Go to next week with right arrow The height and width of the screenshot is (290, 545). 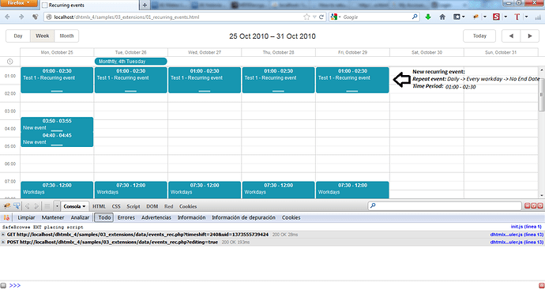[530, 36]
